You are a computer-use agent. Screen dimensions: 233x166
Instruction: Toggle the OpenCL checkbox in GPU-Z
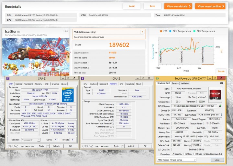pos(173,154)
